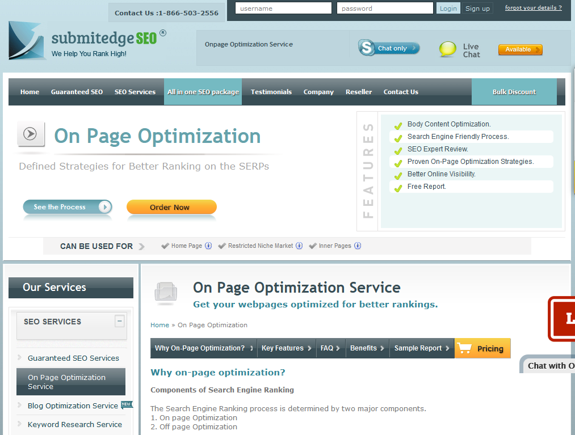Click the info icon next to Inner Pages

[x=358, y=246]
